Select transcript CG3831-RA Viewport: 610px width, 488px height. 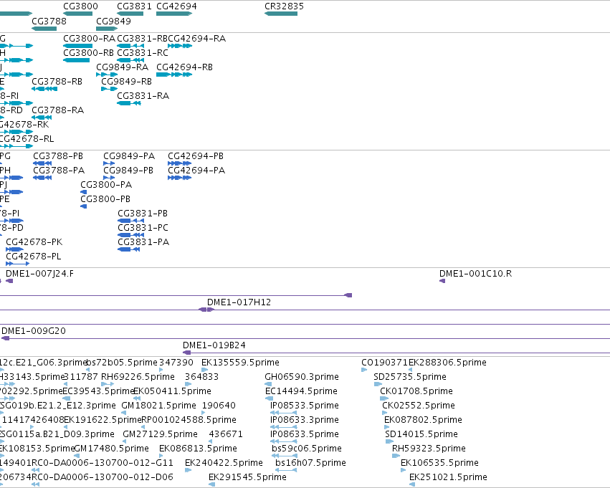coord(129,103)
